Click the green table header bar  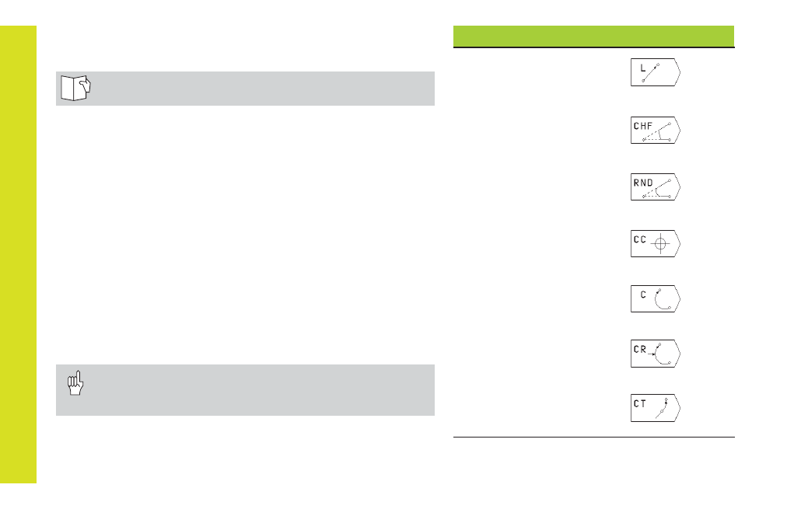tap(594, 36)
